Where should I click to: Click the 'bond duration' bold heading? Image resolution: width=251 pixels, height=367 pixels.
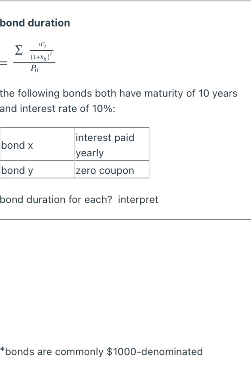click(x=35, y=23)
